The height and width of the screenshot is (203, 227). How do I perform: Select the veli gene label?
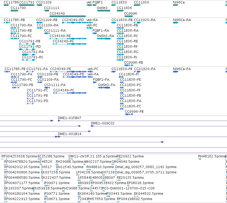[x=89, y=2]
